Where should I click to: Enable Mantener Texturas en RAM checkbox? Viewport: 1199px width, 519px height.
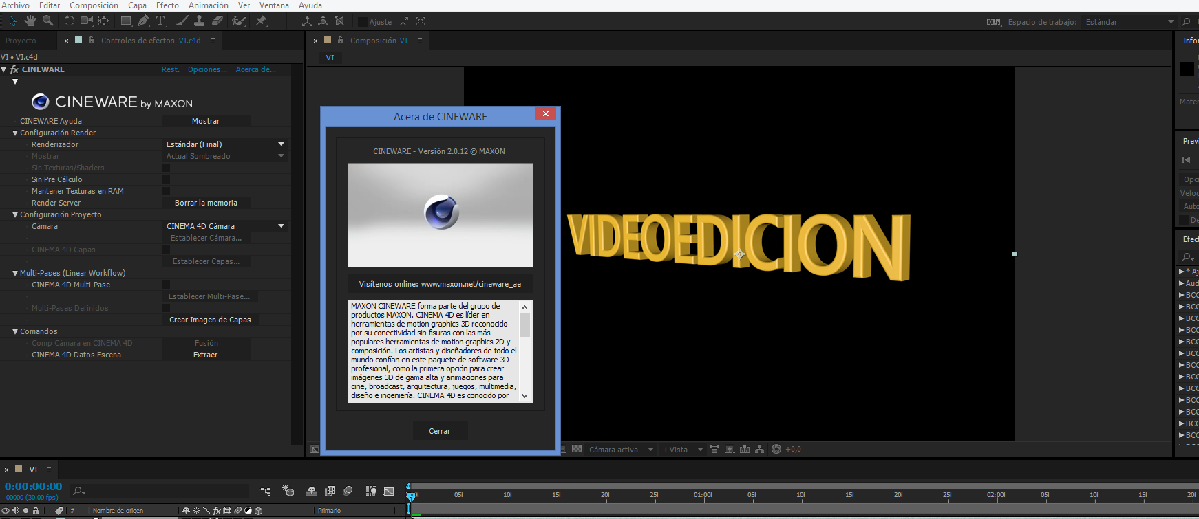pos(166,191)
